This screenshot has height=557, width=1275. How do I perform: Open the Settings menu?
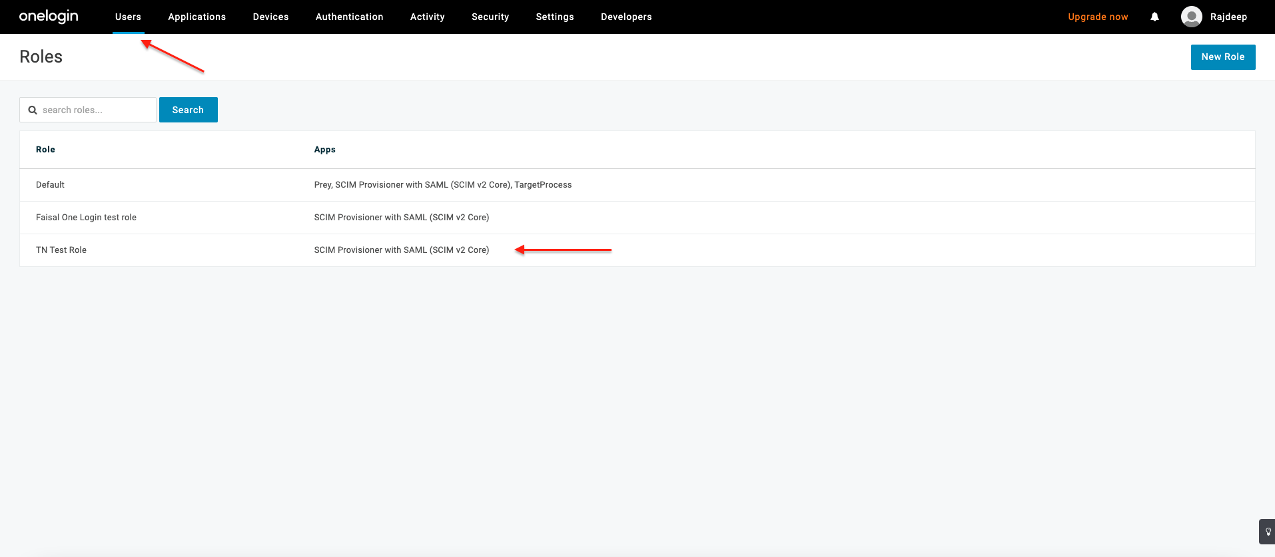tap(554, 17)
